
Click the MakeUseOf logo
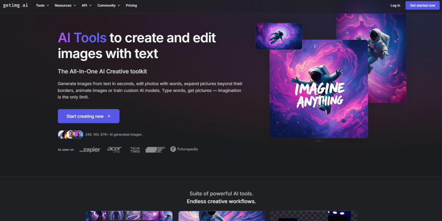155,149
